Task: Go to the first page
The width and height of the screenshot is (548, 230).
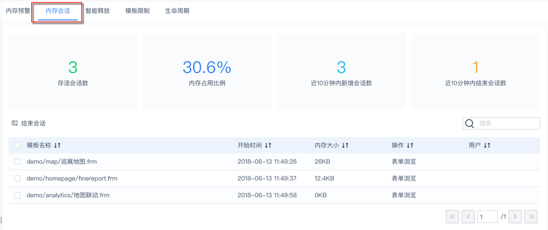Action: pyautogui.click(x=452, y=217)
